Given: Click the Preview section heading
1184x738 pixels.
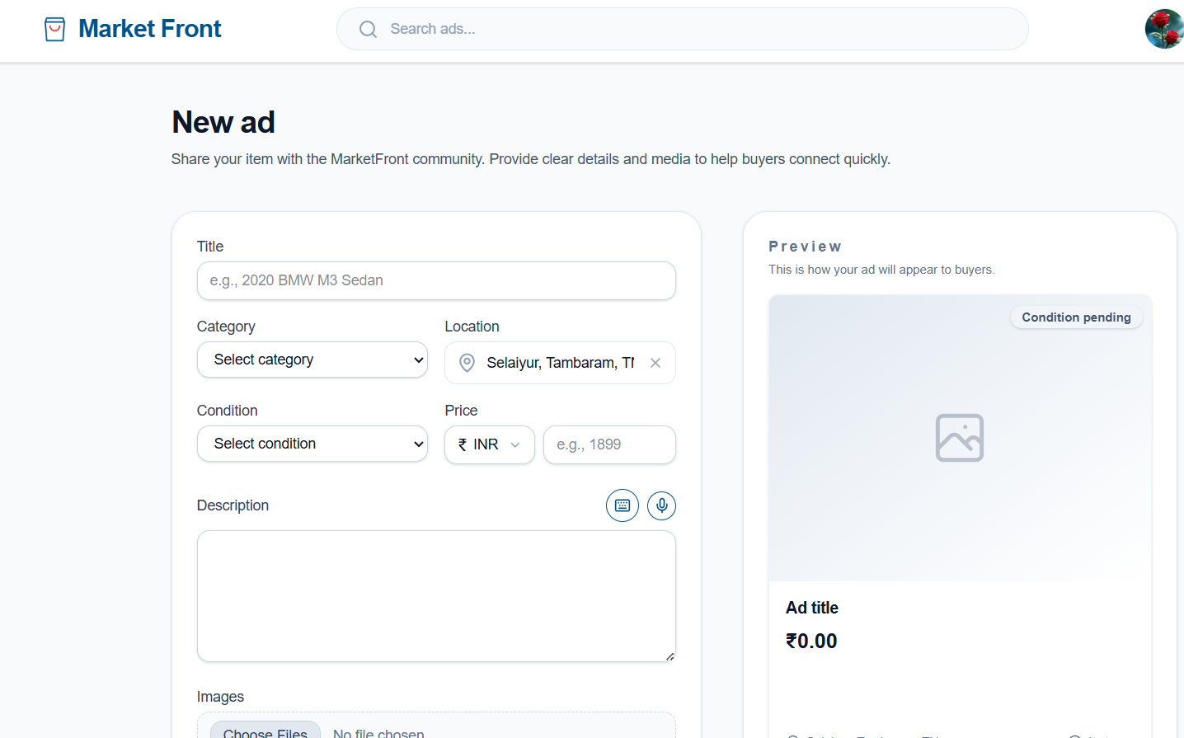Looking at the screenshot, I should [805, 247].
